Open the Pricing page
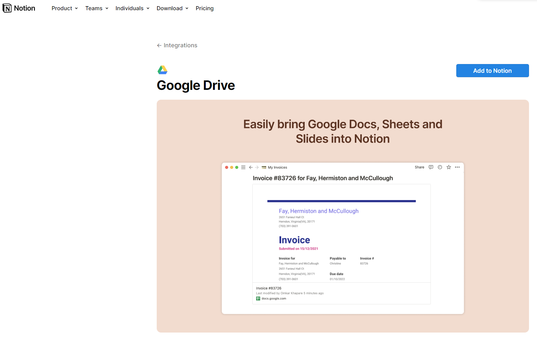The height and width of the screenshot is (338, 537). tap(205, 8)
